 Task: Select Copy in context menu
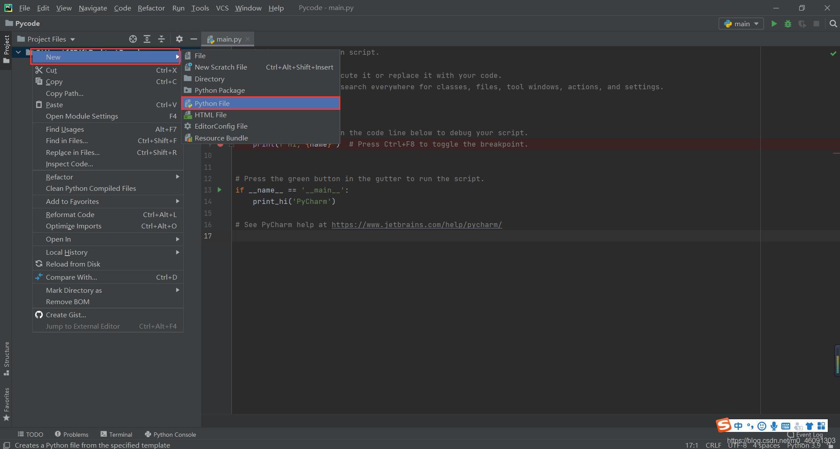pos(108,81)
